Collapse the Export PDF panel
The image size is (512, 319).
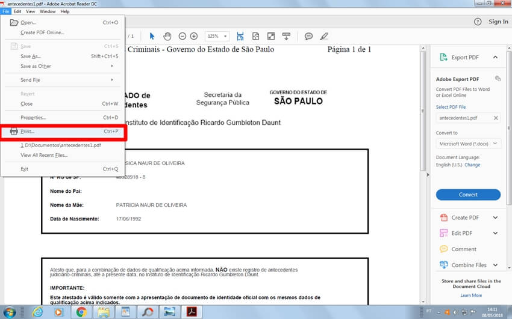[x=495, y=57]
